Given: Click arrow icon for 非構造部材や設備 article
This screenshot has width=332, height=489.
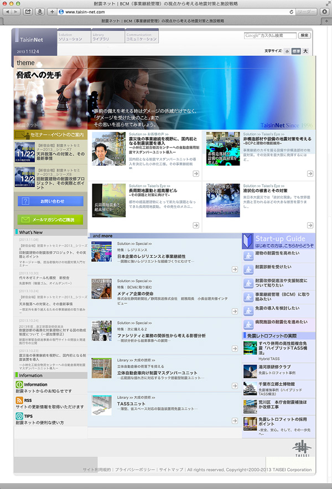Looking at the screenshot, I should (310, 174).
